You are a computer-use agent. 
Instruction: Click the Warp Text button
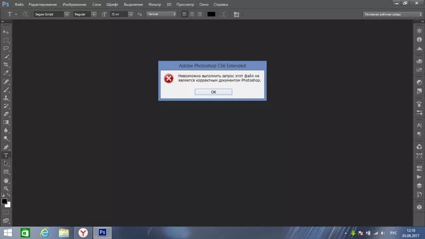(x=224, y=14)
